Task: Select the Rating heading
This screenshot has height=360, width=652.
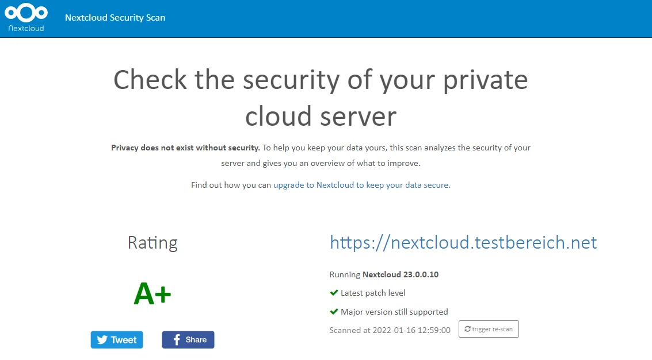Action: point(152,242)
